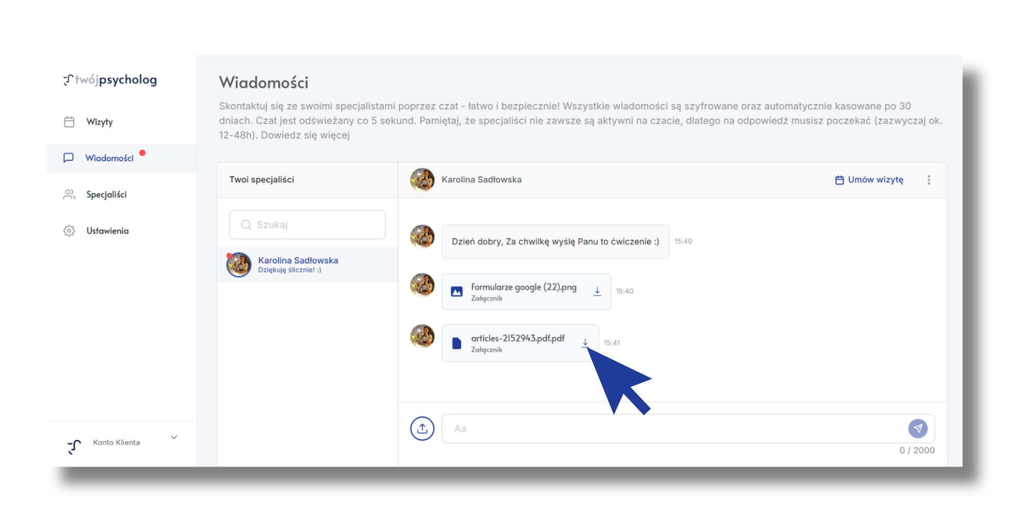Focus the Szukaj search field
1021x528 pixels.
click(x=307, y=225)
